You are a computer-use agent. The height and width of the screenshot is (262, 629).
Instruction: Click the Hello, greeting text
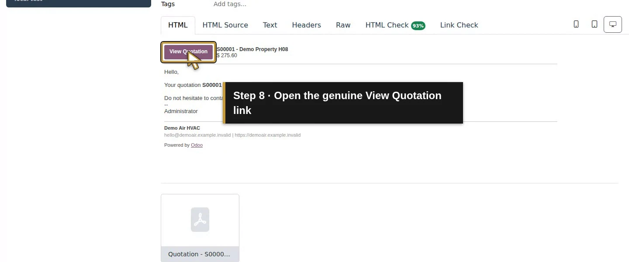tap(171, 72)
